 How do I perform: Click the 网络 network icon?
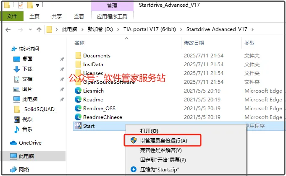pyautogui.click(x=13, y=170)
